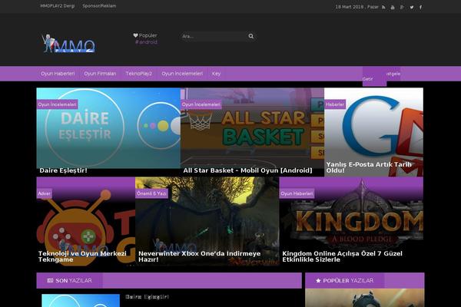The height and width of the screenshot is (307, 461).
Task: Open All Star Basket featured thumbnail
Action: [252, 128]
